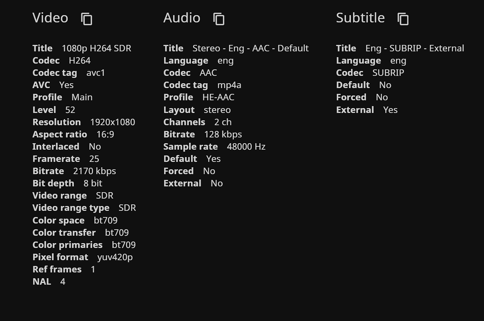
Task: Click the audio Profile value HE-AAC
Action: [218, 97]
